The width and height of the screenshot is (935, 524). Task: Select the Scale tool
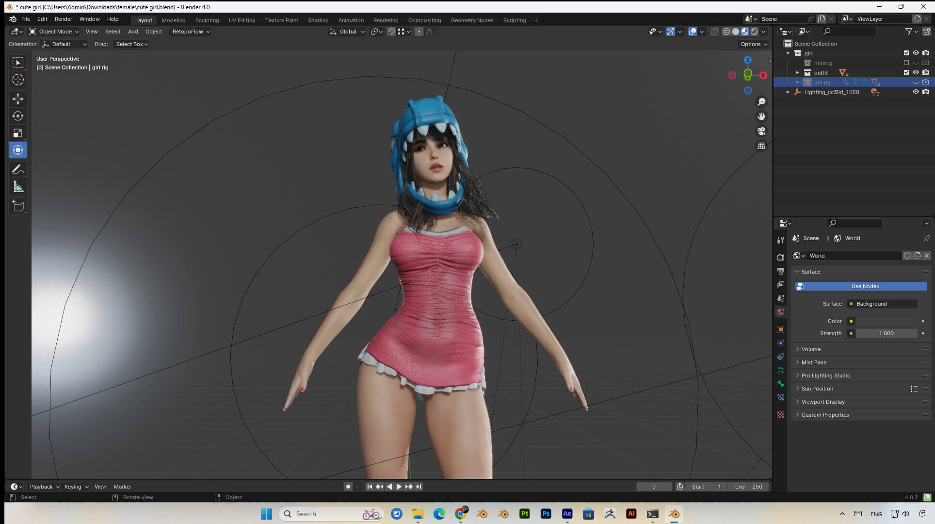pos(18,133)
